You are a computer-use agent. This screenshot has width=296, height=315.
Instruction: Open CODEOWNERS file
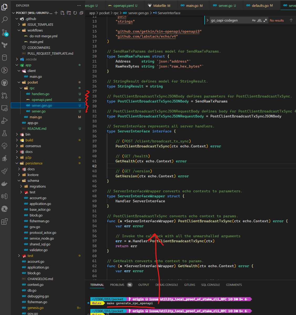click(x=39, y=48)
